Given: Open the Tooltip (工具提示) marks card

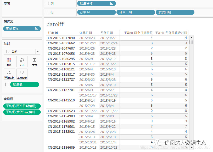Looking at the screenshot, I should [x=22, y=74].
